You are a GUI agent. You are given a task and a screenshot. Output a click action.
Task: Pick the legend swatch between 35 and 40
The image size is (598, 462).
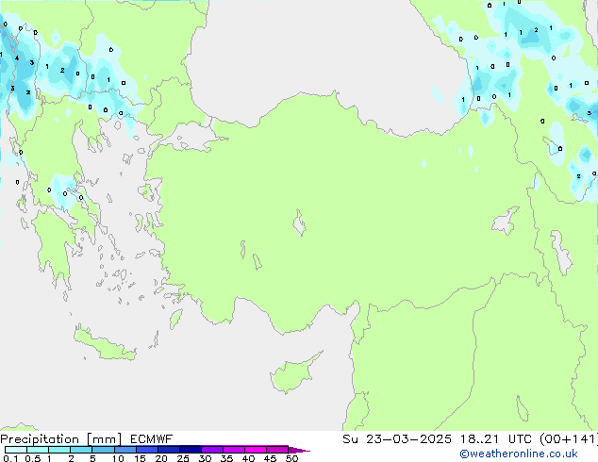(234, 450)
